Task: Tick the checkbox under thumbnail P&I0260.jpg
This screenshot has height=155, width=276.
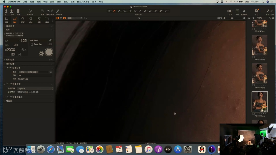Action: click(254, 113)
